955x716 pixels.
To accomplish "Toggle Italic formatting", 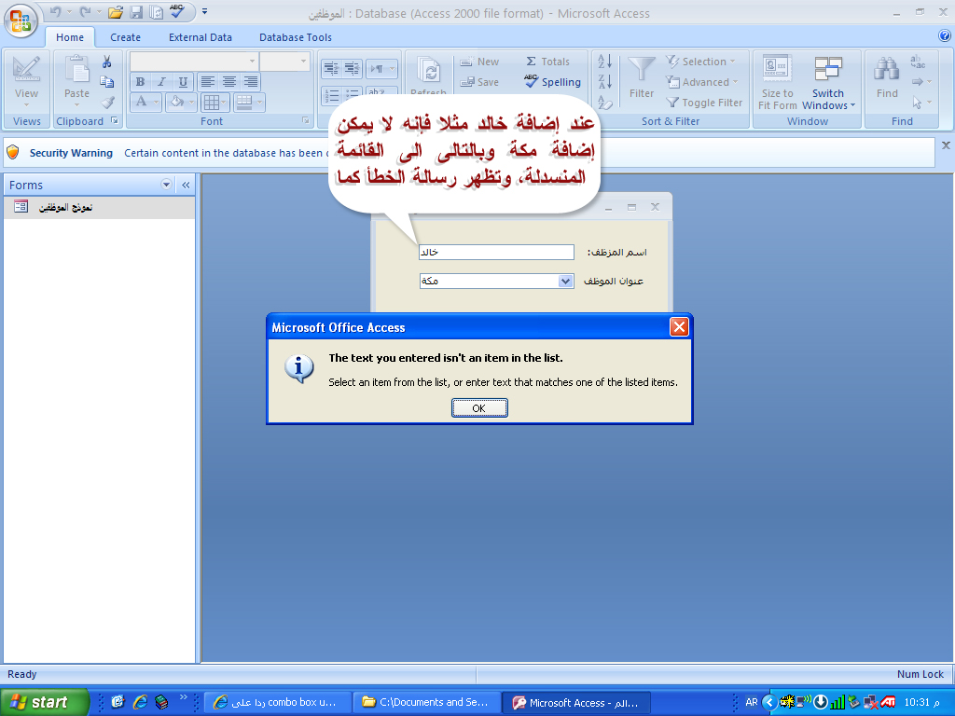I will click(161, 82).
